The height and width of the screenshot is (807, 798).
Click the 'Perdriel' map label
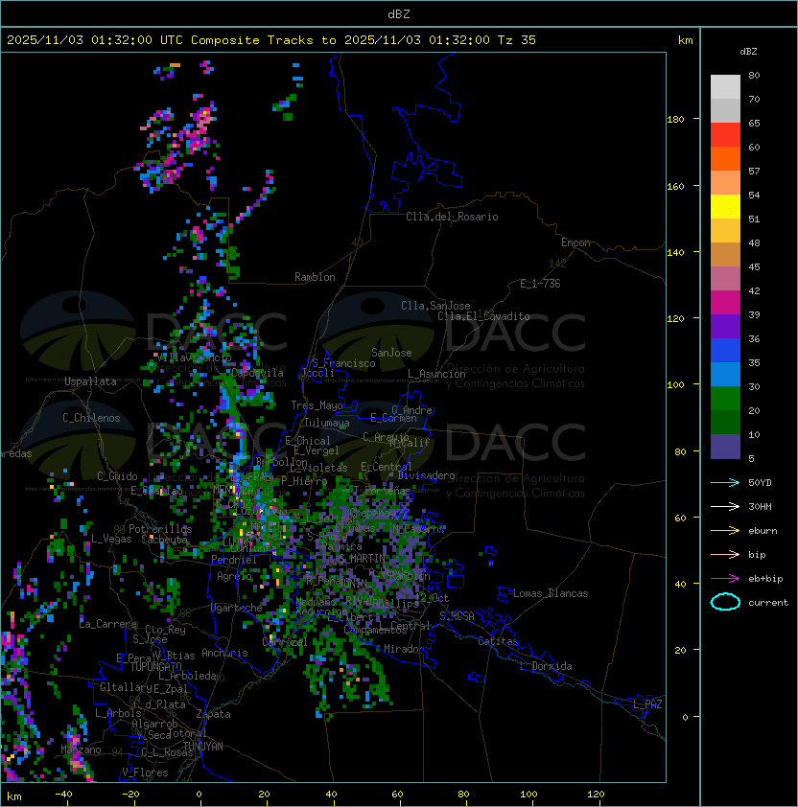pos(234,560)
